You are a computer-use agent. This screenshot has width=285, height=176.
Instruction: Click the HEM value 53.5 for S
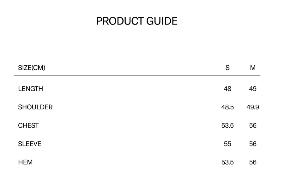[x=227, y=162]
